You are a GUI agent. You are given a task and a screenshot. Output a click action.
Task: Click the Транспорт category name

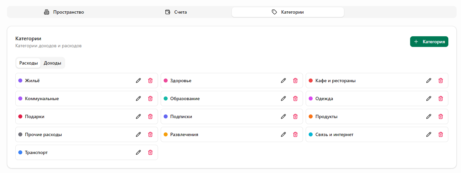coord(36,152)
